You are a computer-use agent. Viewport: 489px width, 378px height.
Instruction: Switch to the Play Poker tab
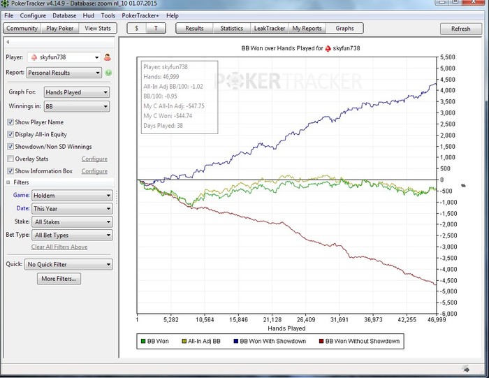pos(59,29)
